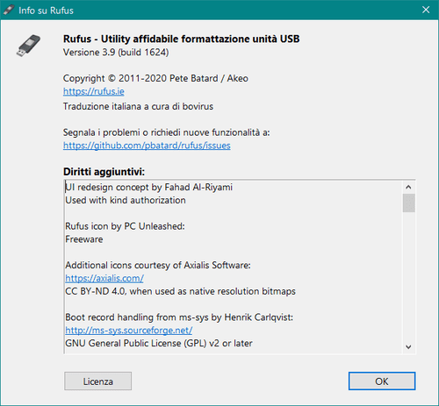Open the GitHub rufus issues link

(147, 146)
